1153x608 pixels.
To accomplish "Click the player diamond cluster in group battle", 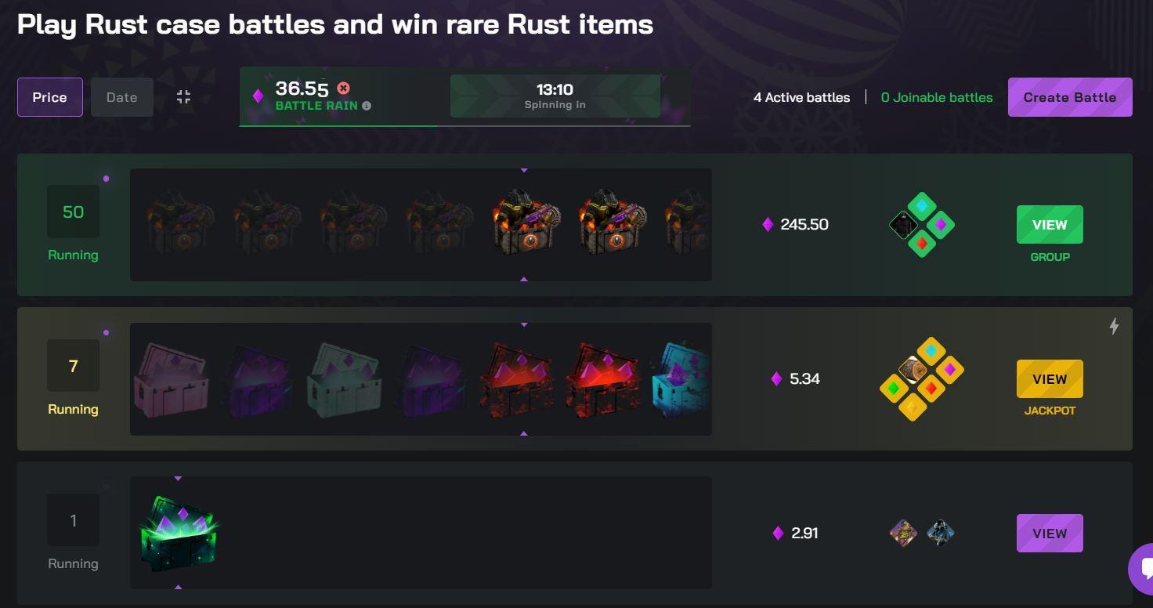I will tap(922, 226).
